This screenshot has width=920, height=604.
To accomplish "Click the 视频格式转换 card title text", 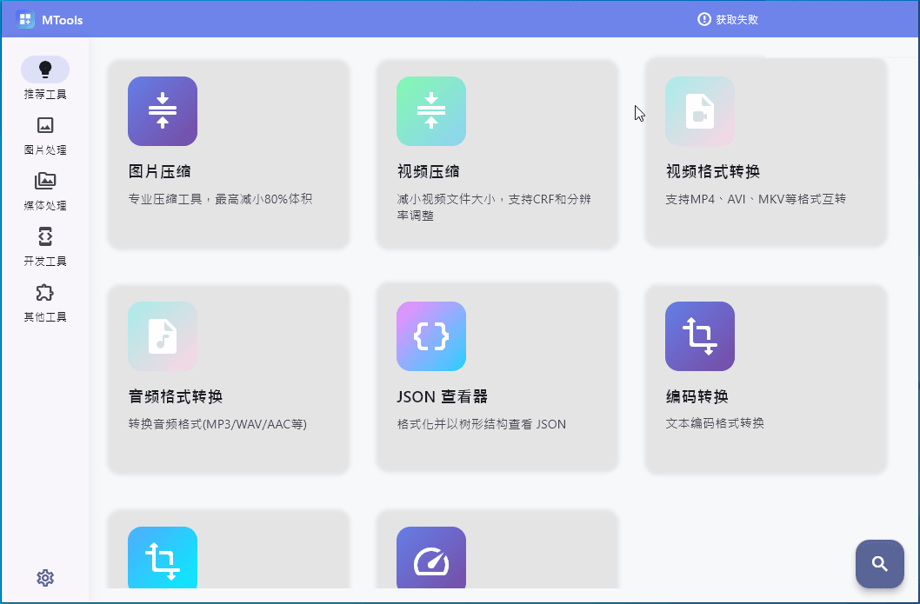I will [713, 172].
